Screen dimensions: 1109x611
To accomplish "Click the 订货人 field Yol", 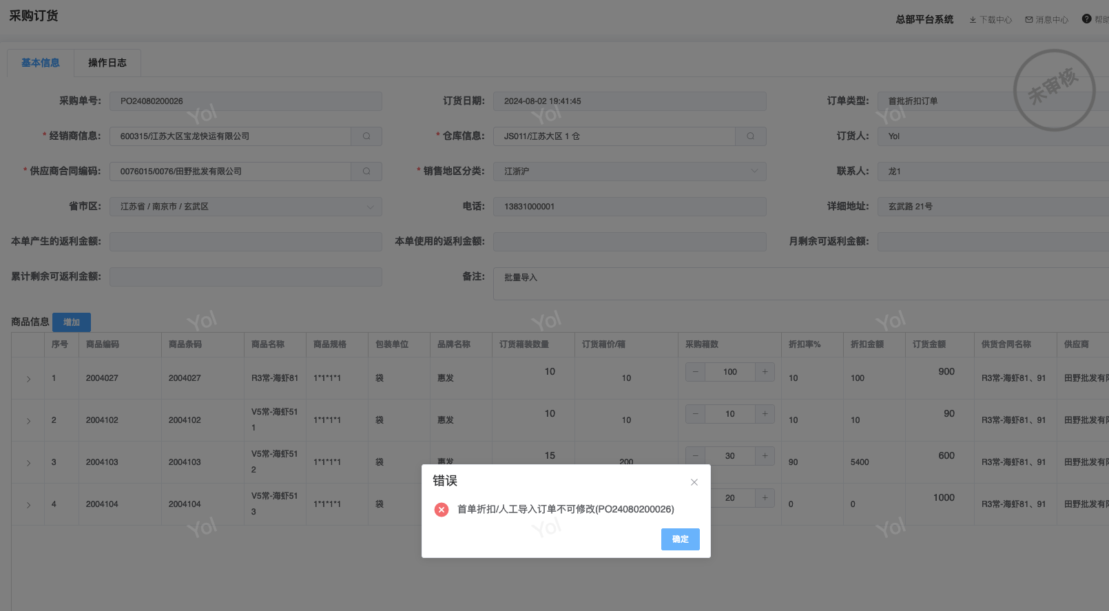I will tap(993, 136).
